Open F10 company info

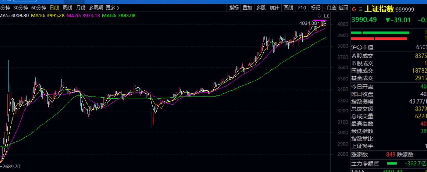click(x=302, y=8)
